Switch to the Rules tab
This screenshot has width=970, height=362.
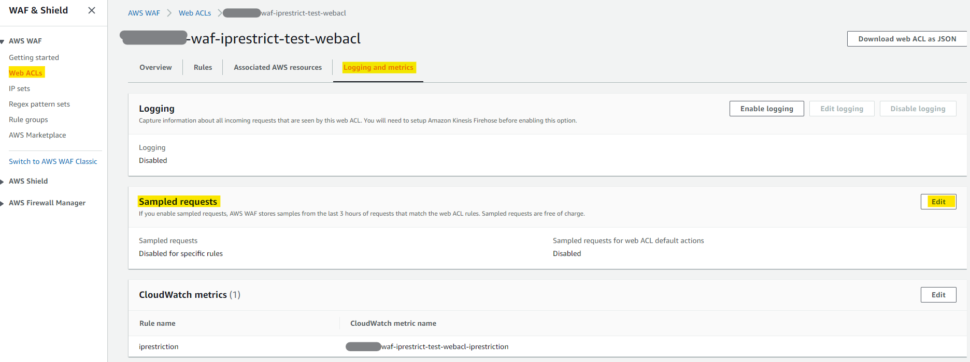tap(203, 67)
